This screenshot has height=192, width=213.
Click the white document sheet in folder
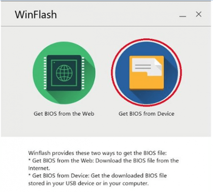pos(147,67)
